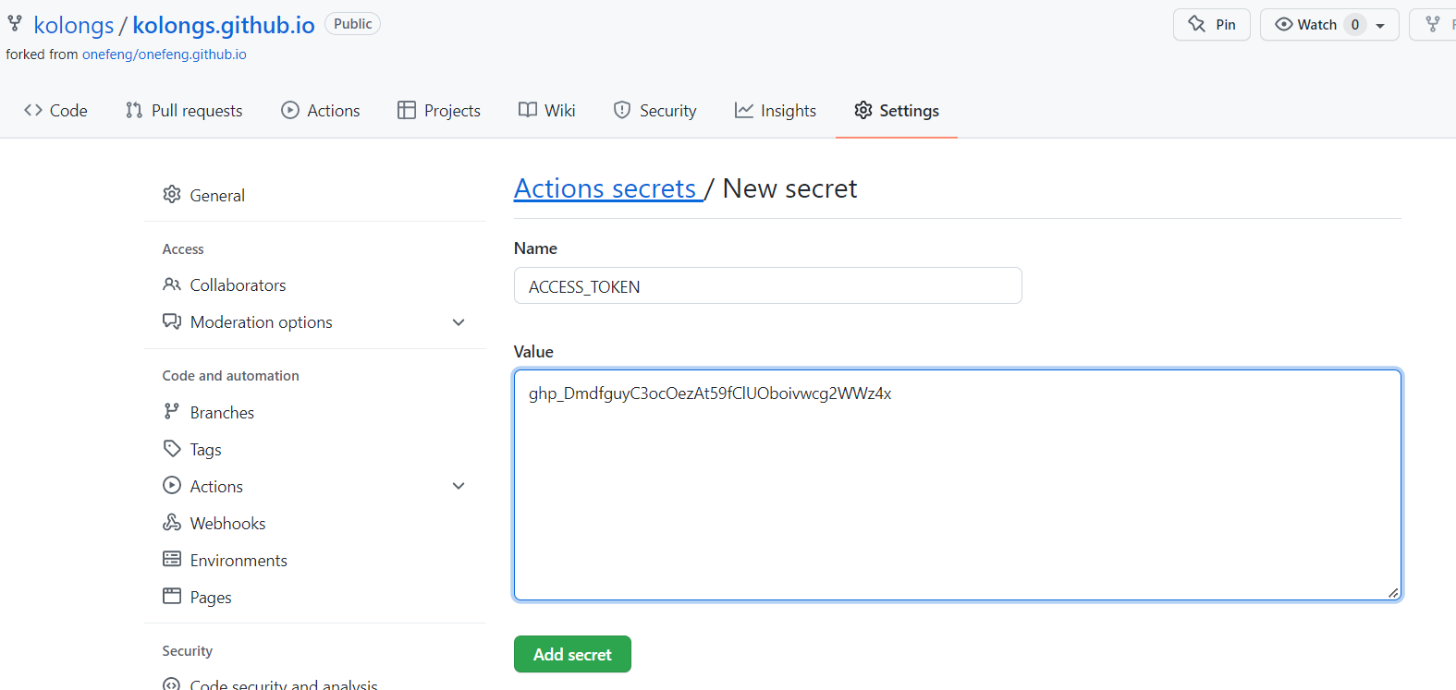Click the Projects table icon
Viewport: 1456px width, 690px height.
coord(407,110)
